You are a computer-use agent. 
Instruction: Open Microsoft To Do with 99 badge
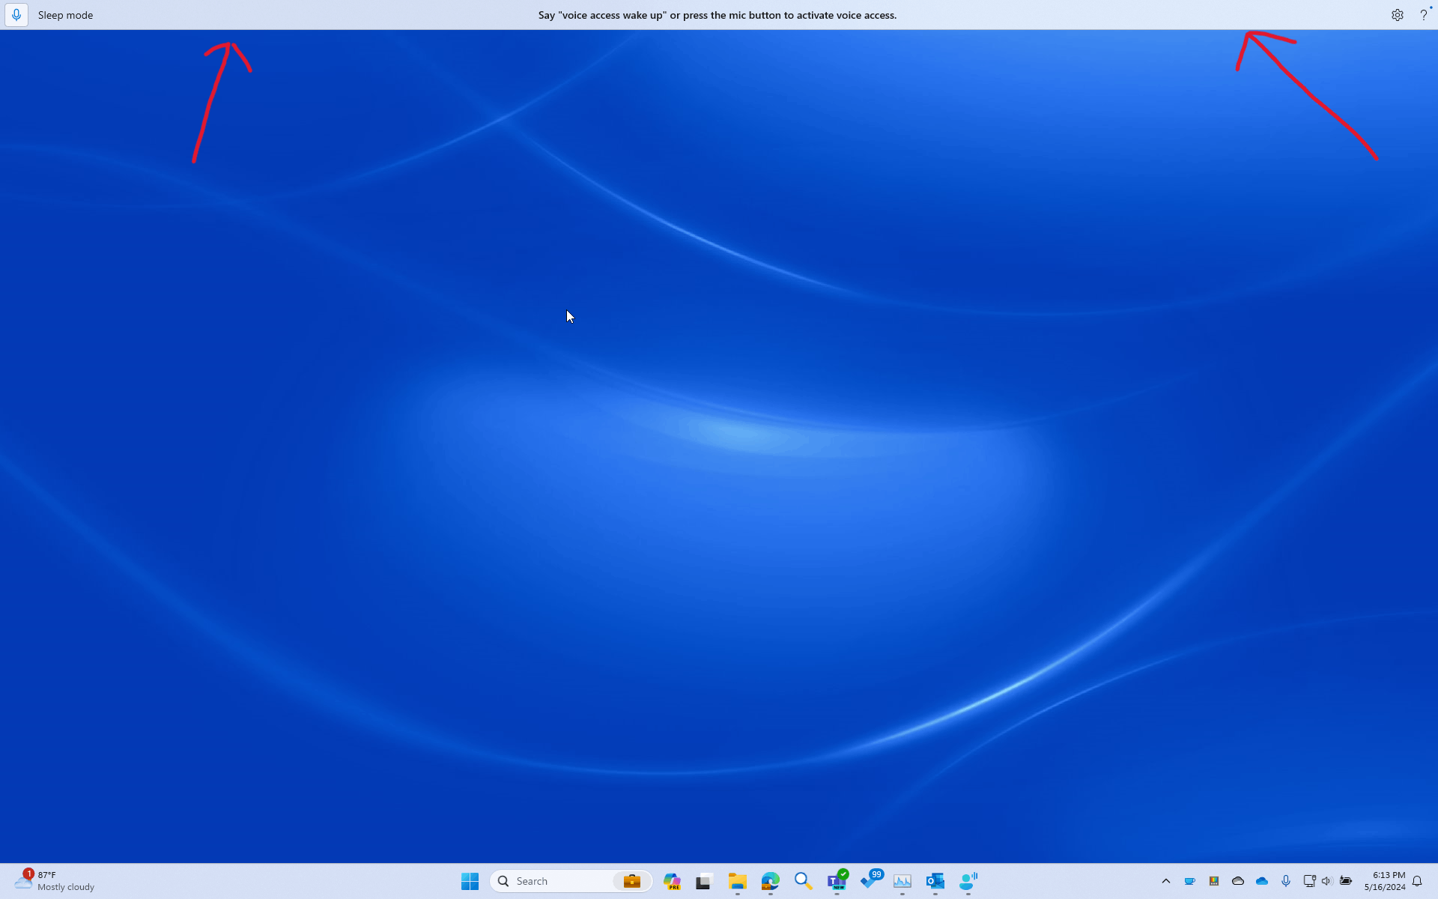pos(870,881)
